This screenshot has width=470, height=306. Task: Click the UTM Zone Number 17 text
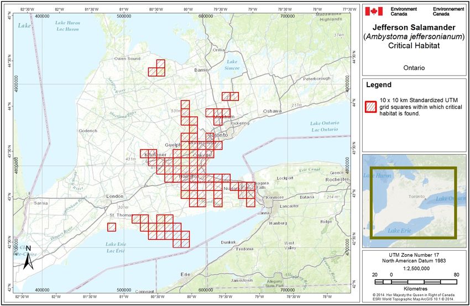click(414, 255)
